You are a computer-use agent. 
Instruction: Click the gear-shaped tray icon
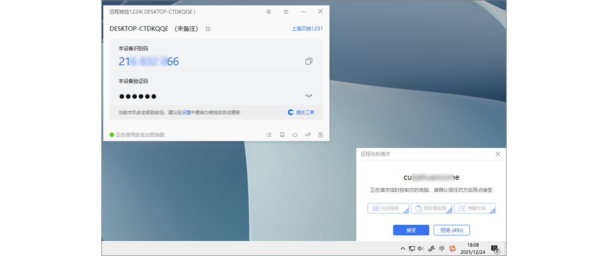click(442, 248)
